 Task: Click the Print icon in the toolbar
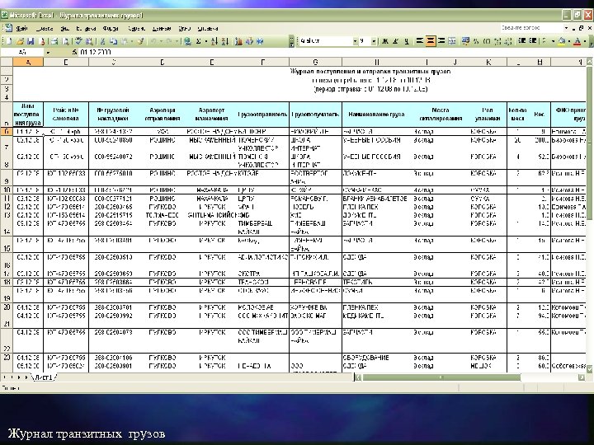(54, 41)
